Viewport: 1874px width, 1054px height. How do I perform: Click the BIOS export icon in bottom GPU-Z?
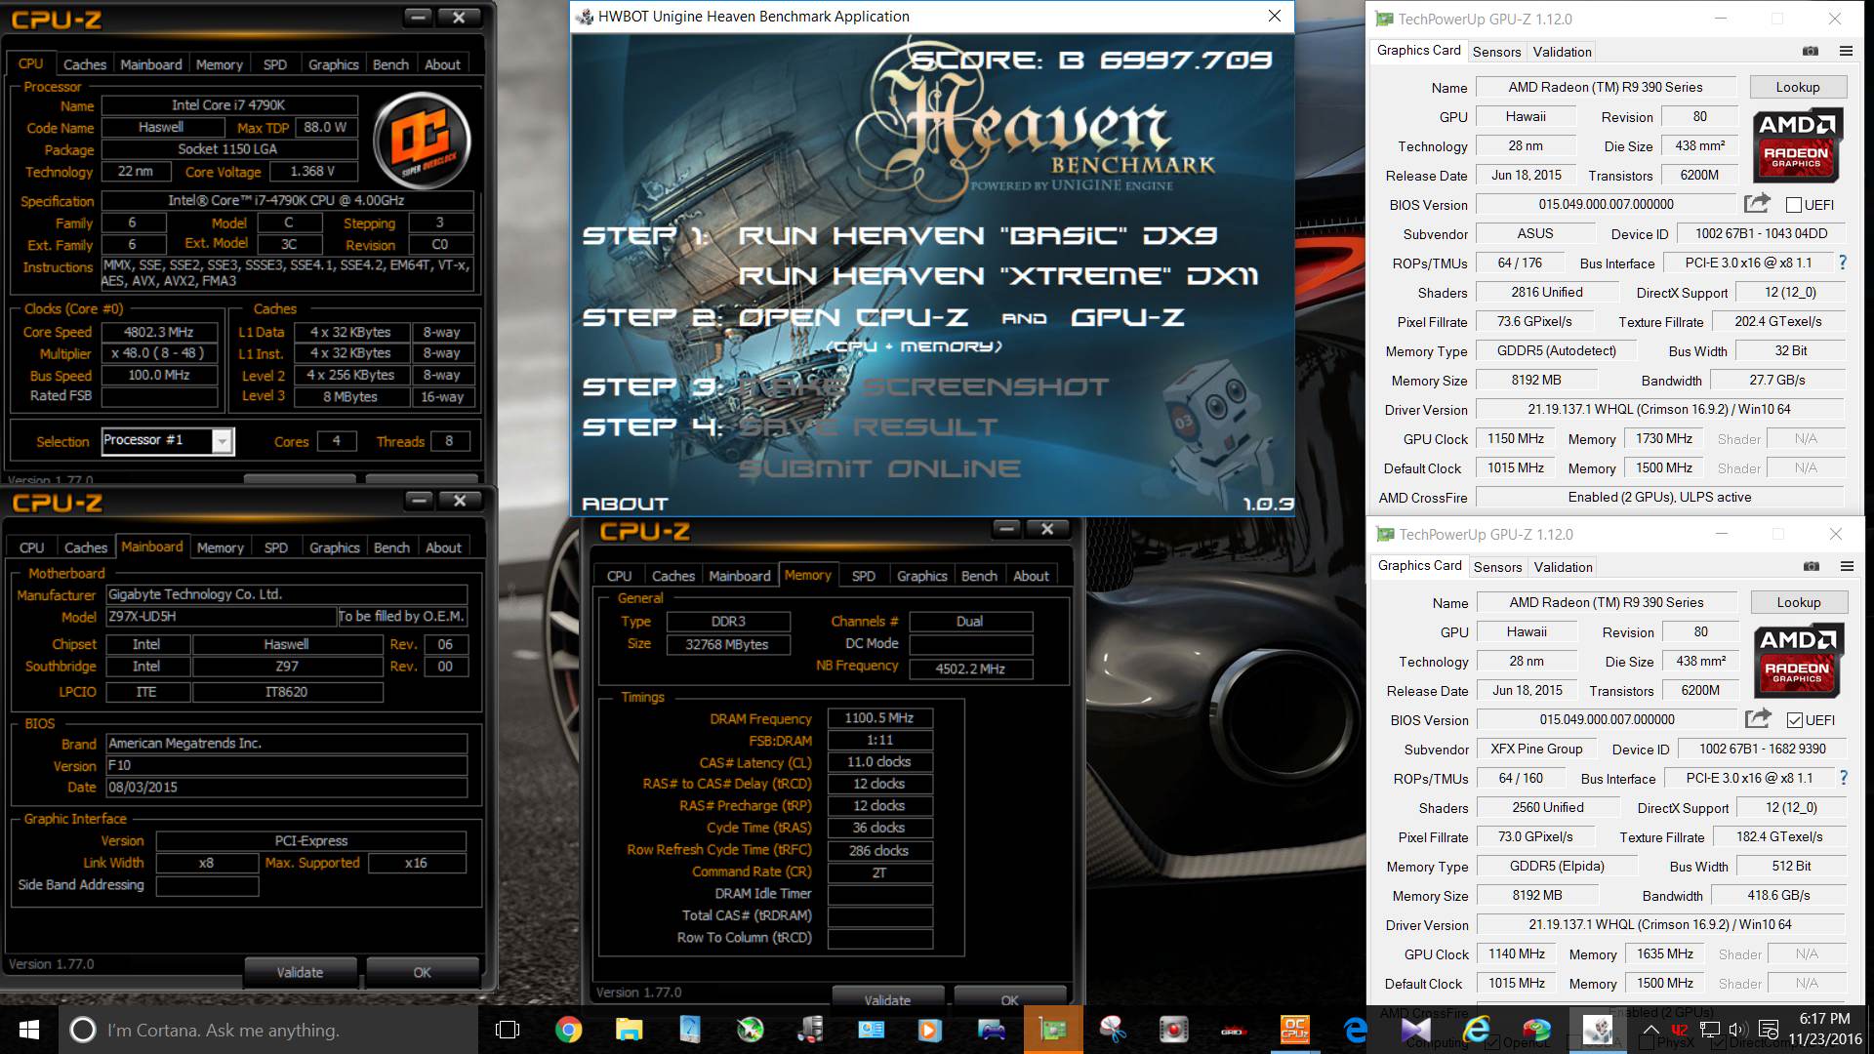click(x=1758, y=718)
